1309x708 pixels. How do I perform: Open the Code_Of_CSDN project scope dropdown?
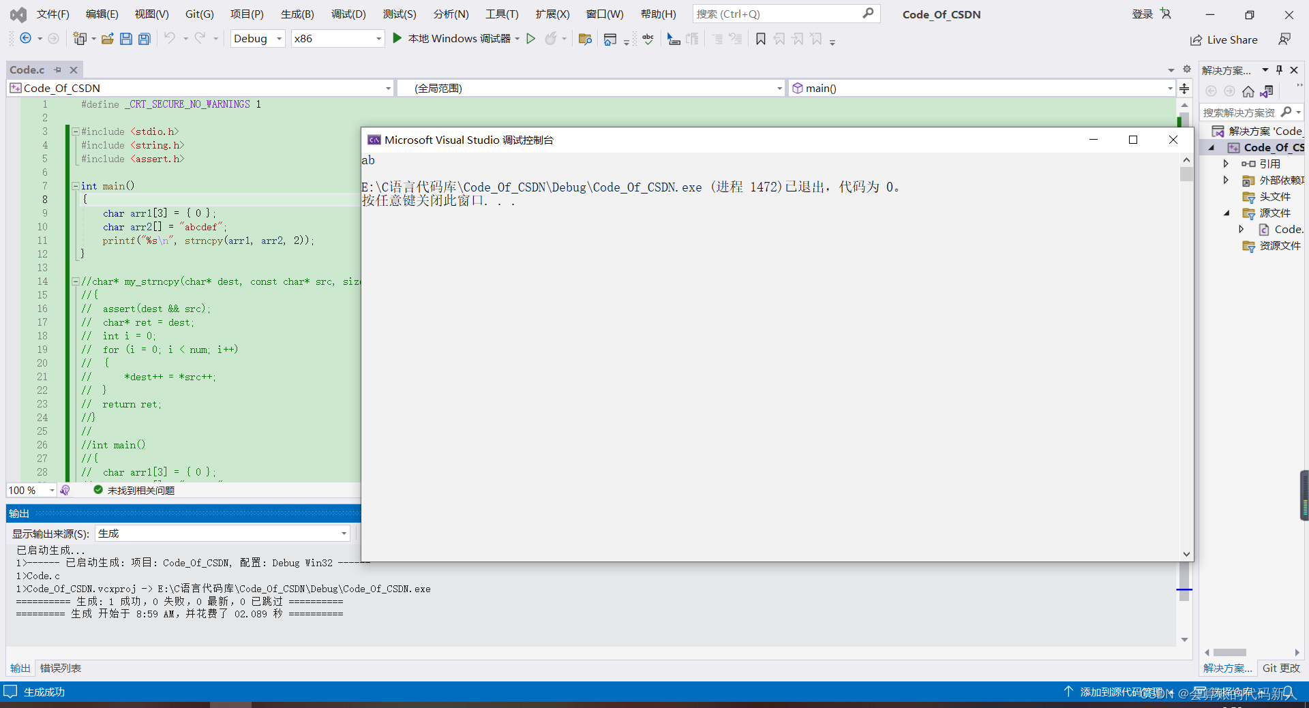[200, 88]
